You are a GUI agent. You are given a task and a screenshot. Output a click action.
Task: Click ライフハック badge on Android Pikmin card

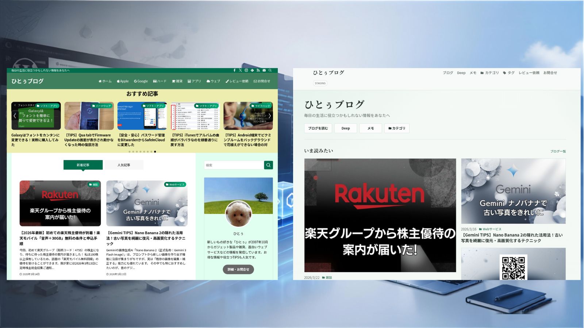[x=261, y=106]
